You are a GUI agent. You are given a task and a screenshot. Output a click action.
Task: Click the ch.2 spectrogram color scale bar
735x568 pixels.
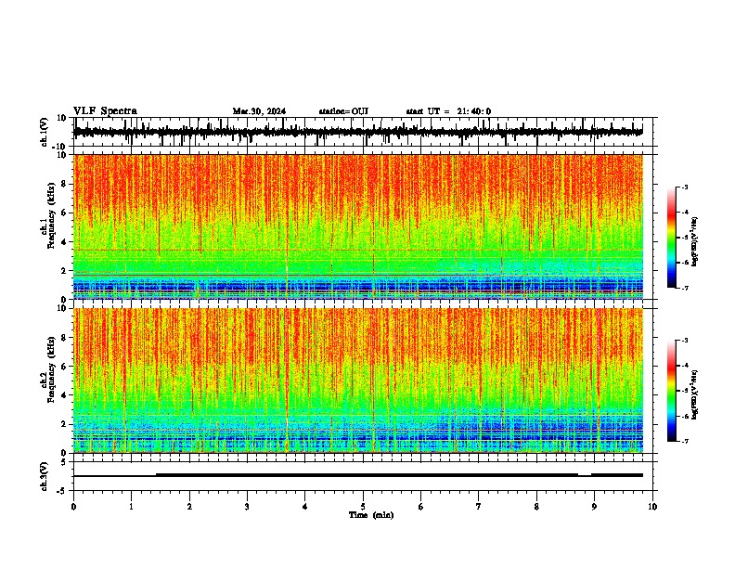671,391
